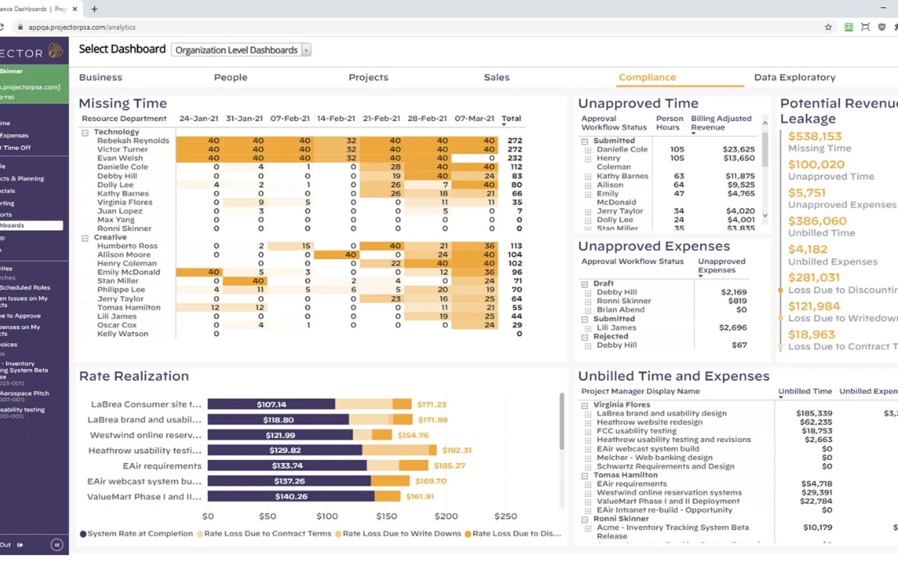Screen dimensions: 898x561
Task: Collapse the Creative department group
Action: (85, 238)
